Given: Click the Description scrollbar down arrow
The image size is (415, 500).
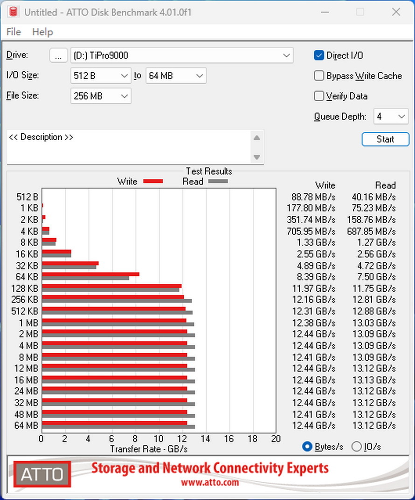Looking at the screenshot, I should click(x=257, y=157).
